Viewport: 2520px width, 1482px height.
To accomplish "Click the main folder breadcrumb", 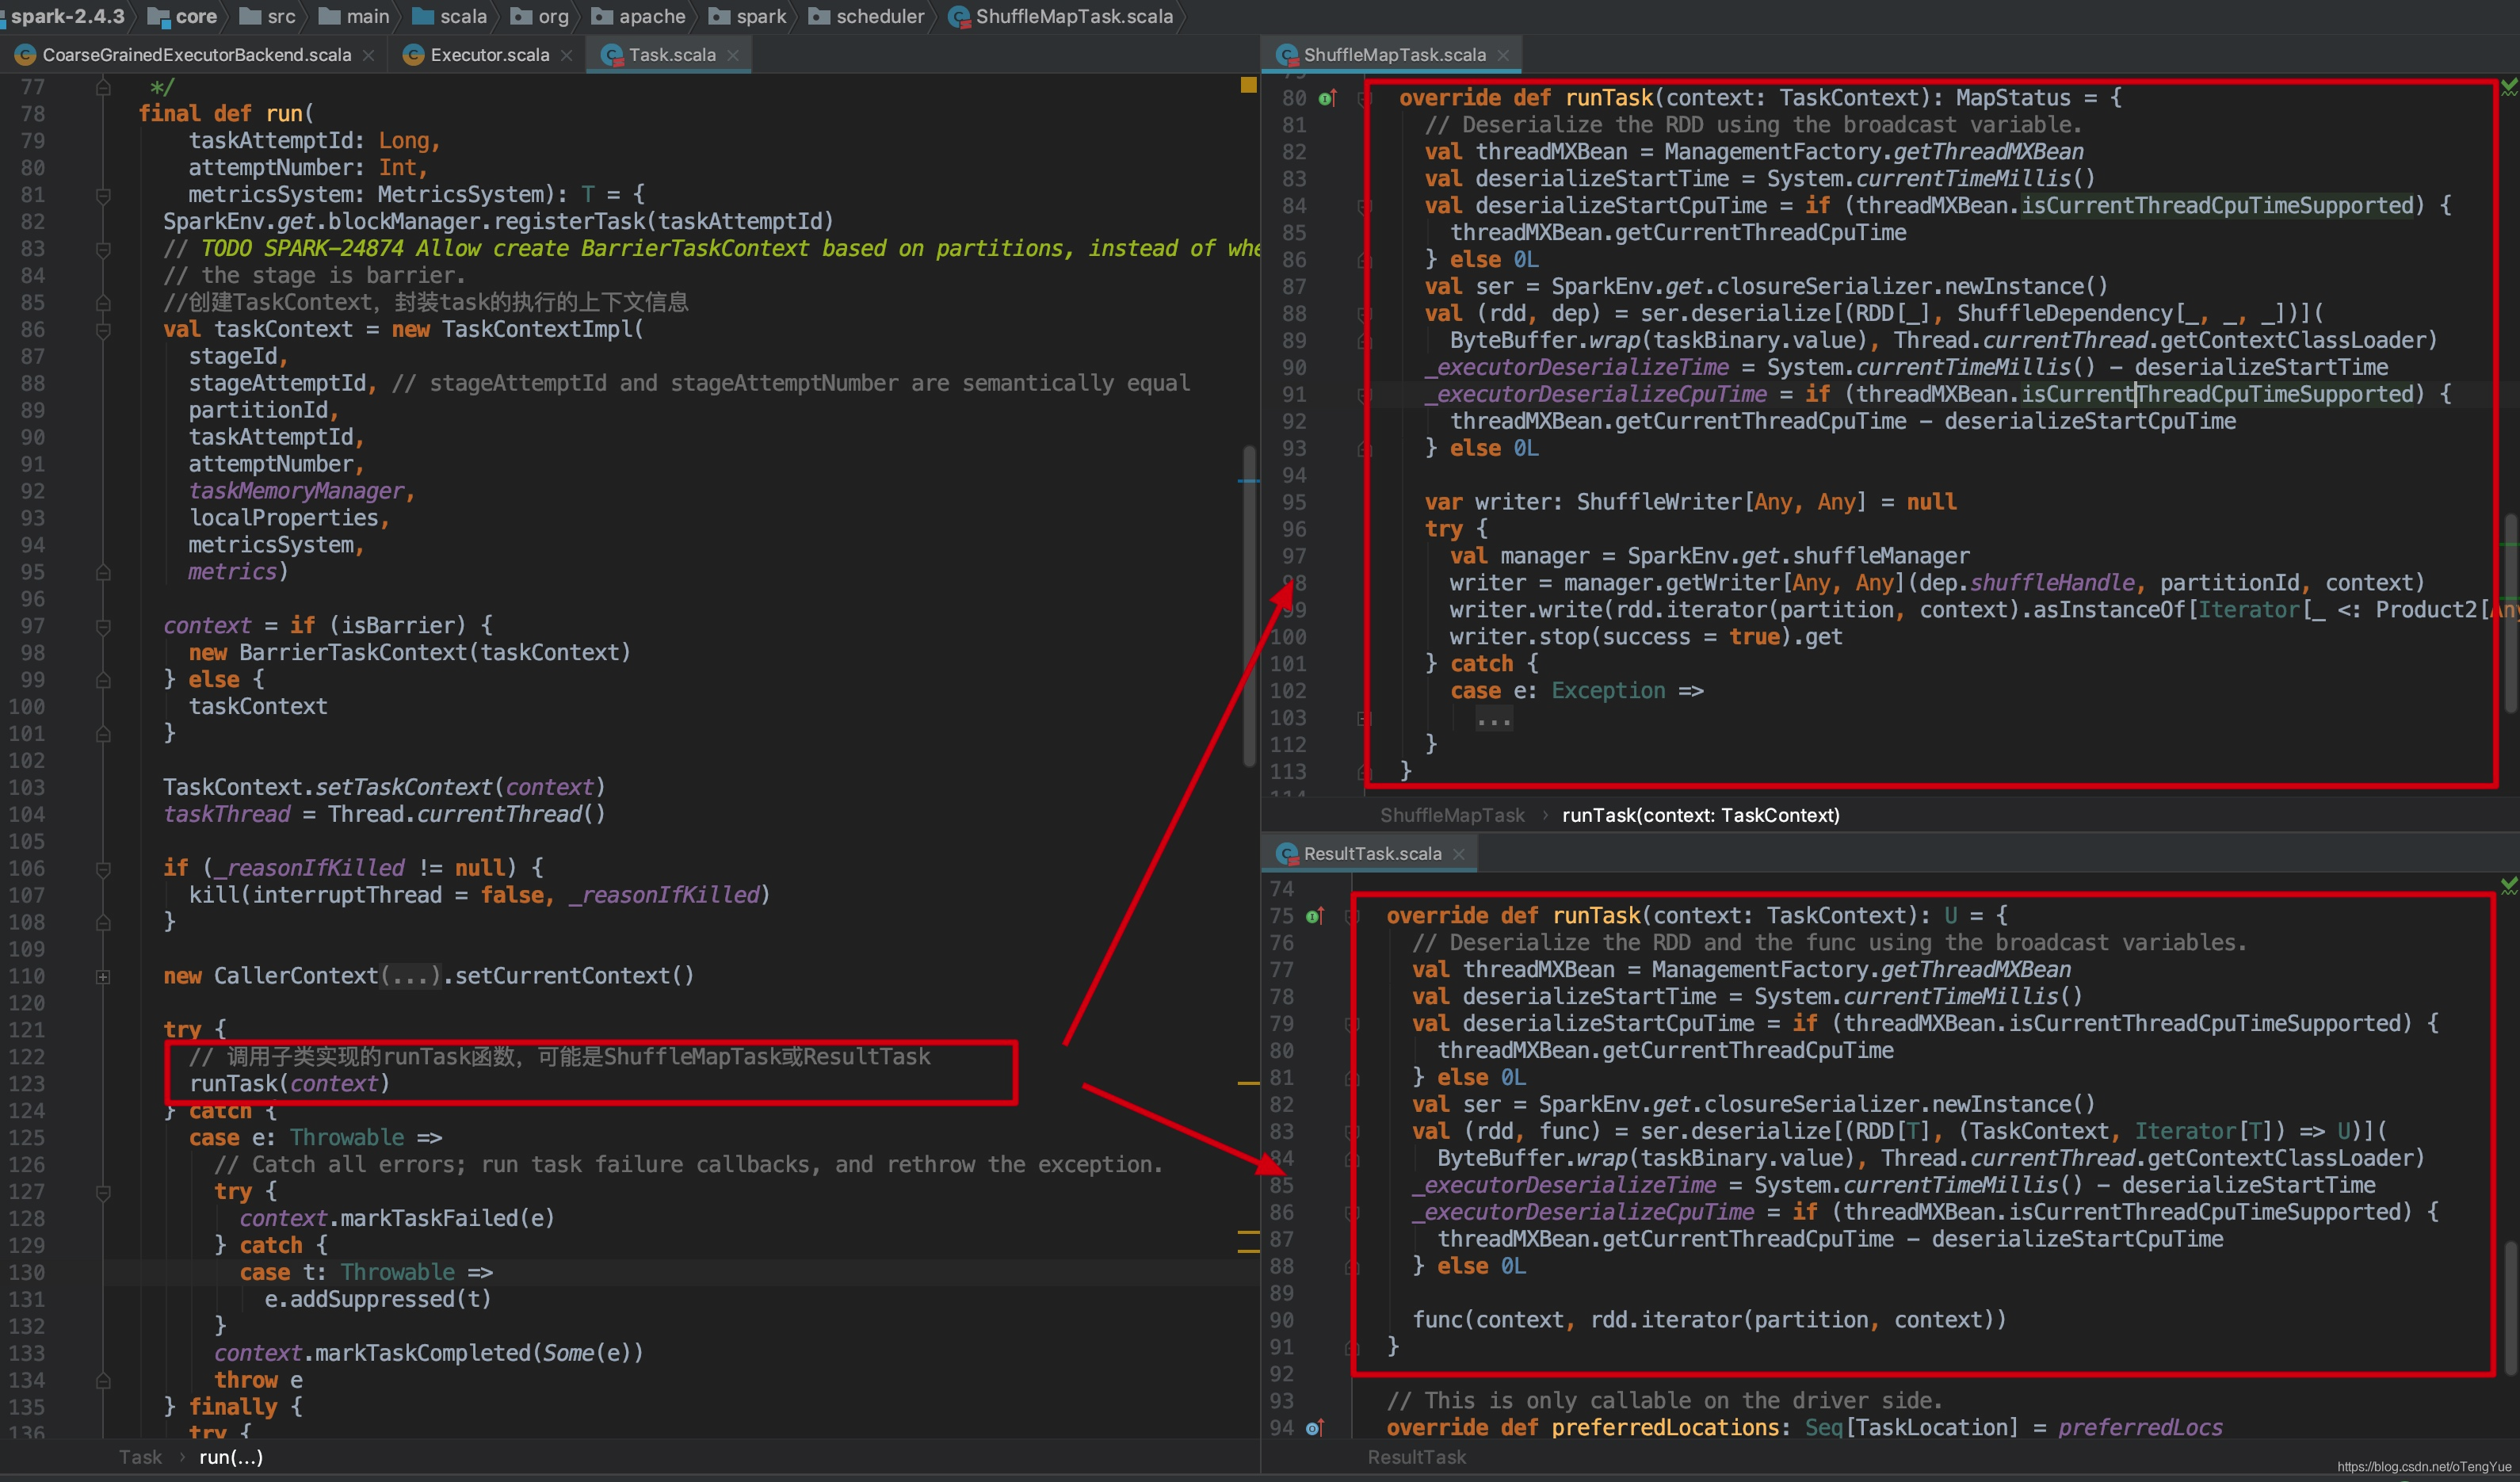I will click(x=355, y=16).
